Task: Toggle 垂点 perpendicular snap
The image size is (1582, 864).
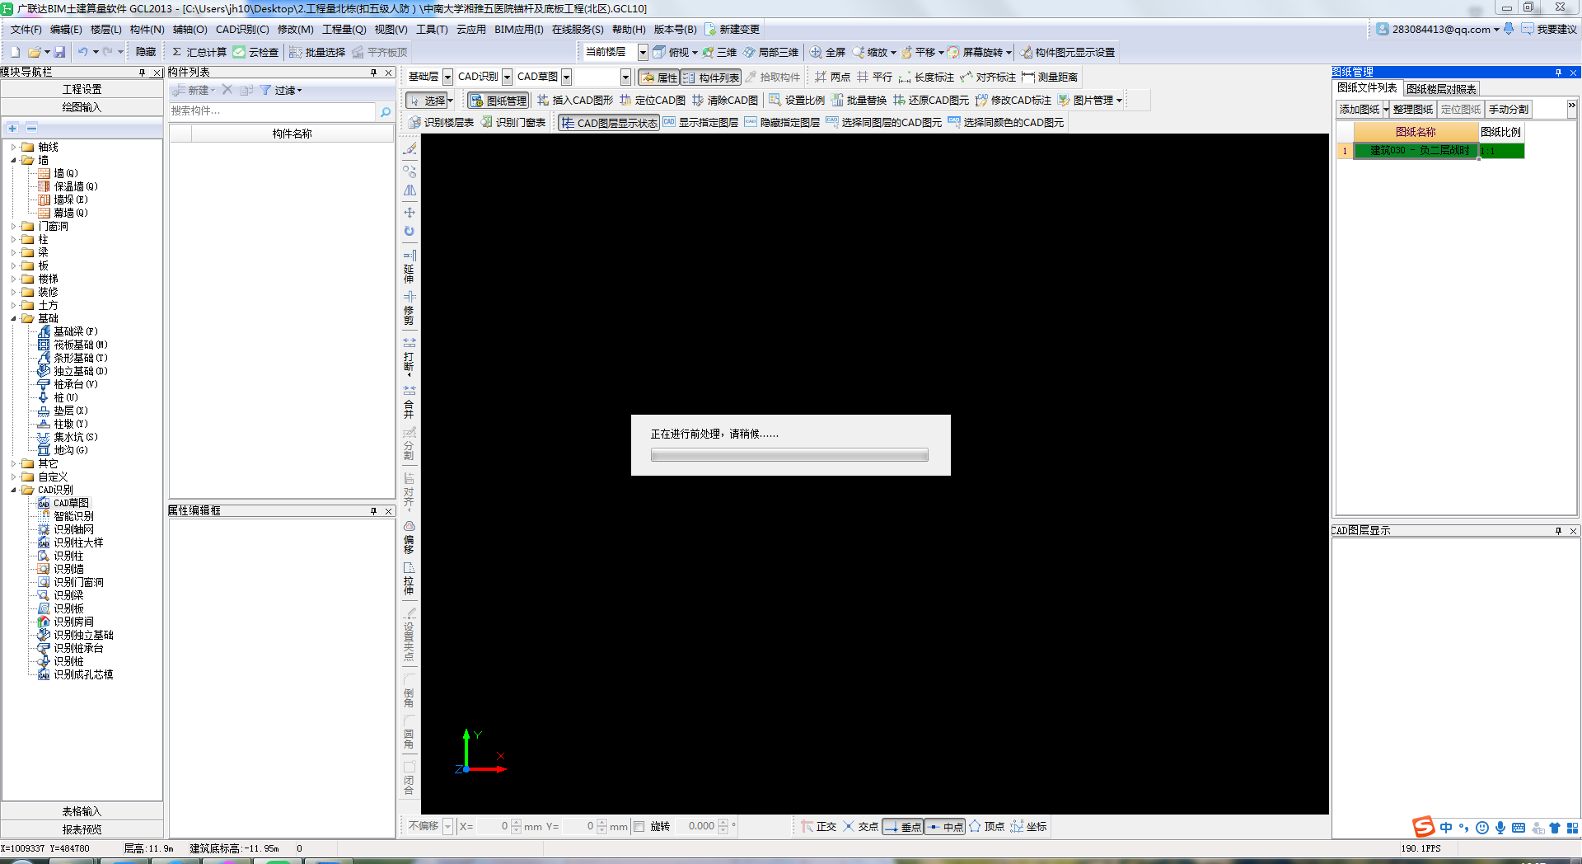Action: pos(902,827)
